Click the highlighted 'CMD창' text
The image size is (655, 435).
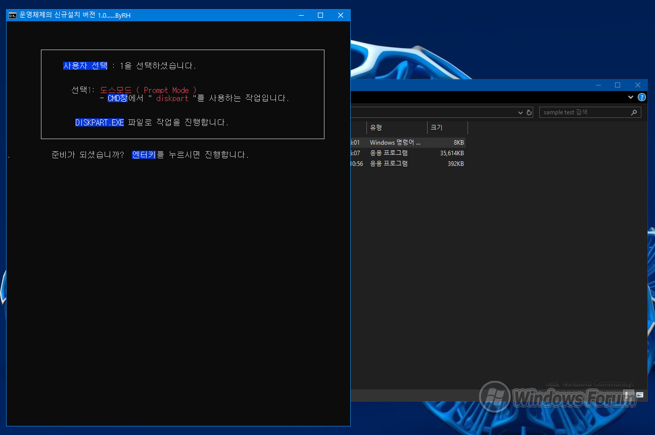(x=118, y=98)
